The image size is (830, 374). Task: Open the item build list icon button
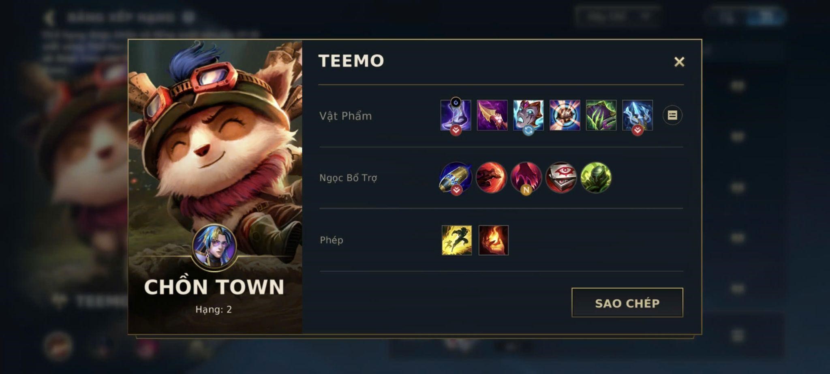672,116
